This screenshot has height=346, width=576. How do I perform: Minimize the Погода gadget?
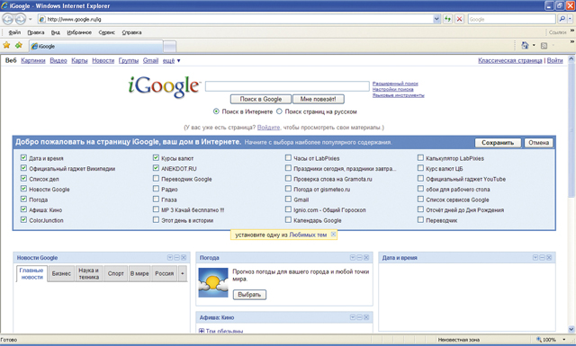tap(359, 258)
